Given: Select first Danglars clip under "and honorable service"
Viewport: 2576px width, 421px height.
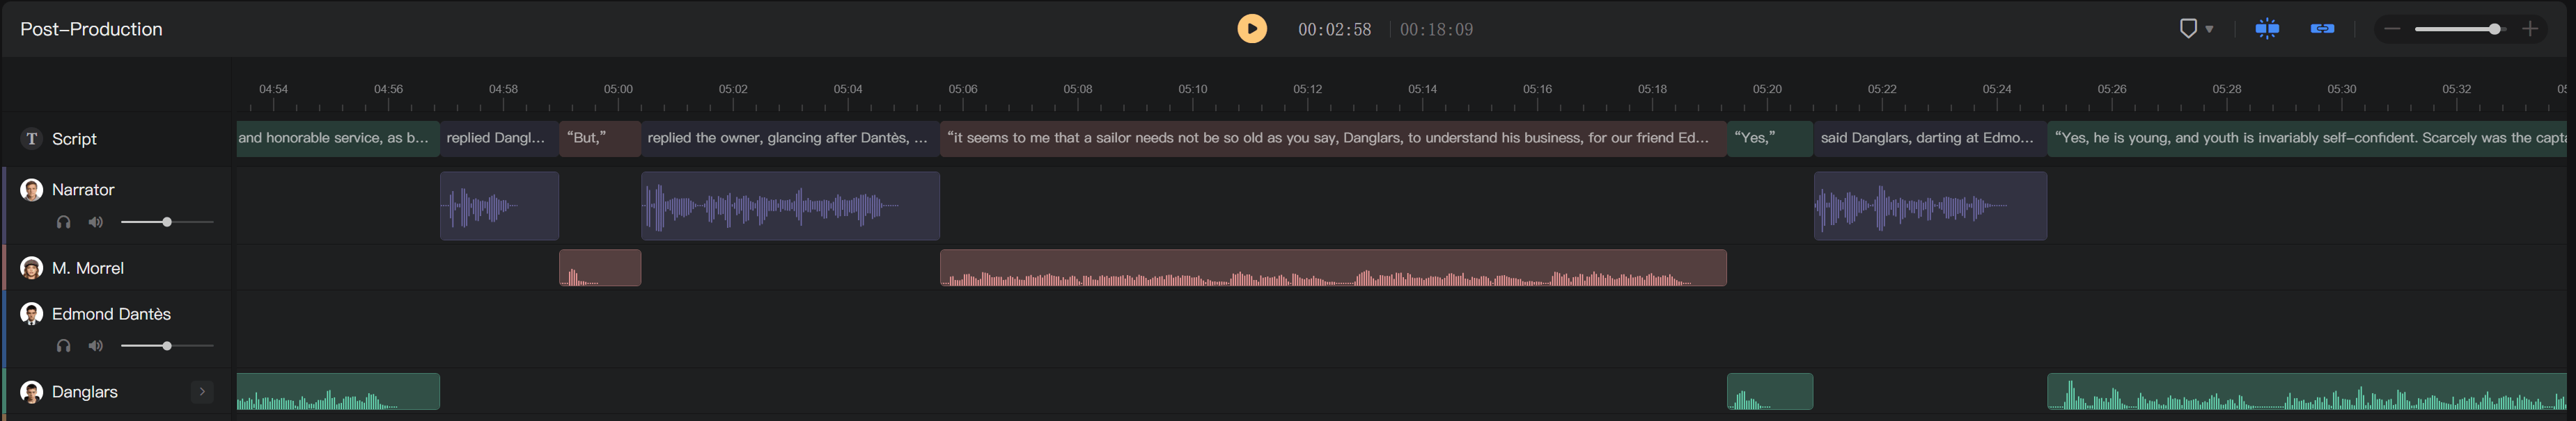Looking at the screenshot, I should (x=338, y=391).
